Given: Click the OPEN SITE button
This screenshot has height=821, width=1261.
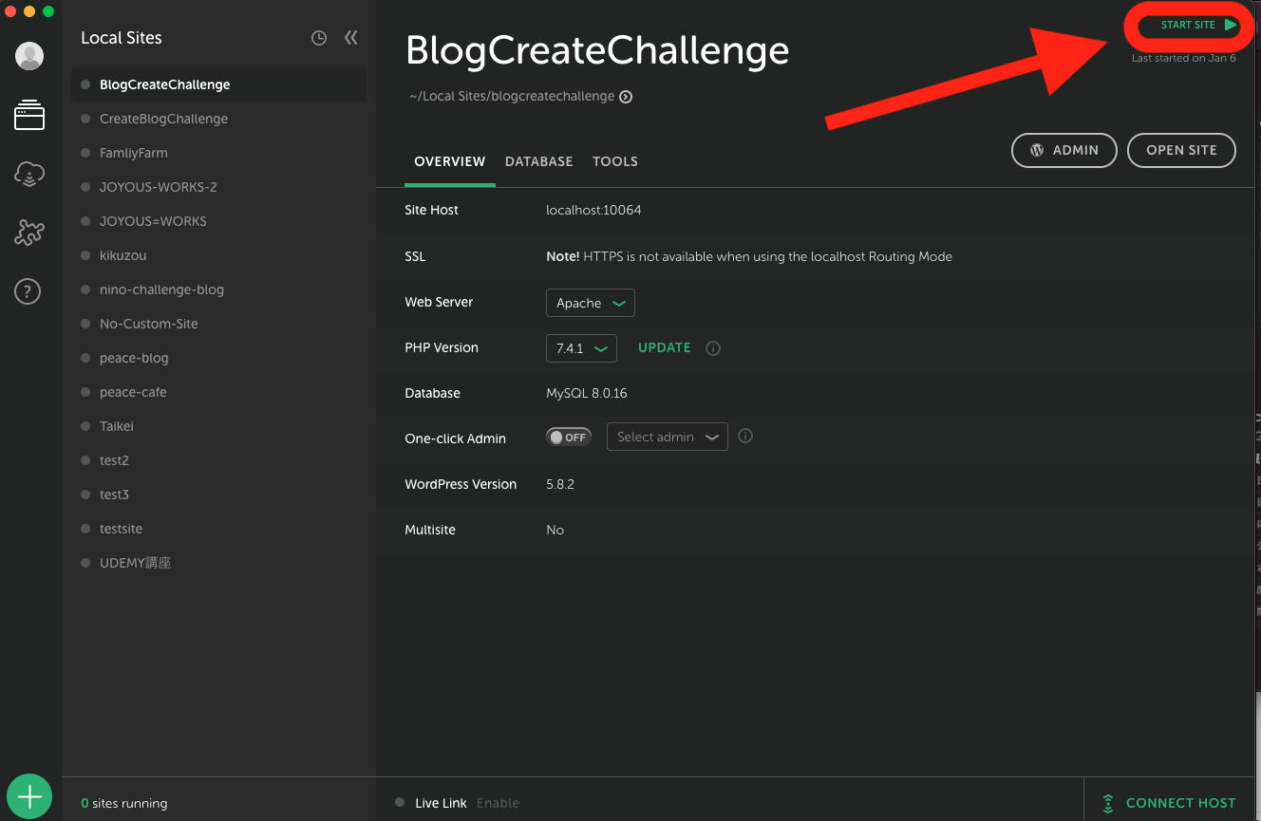Looking at the screenshot, I should click(1181, 150).
